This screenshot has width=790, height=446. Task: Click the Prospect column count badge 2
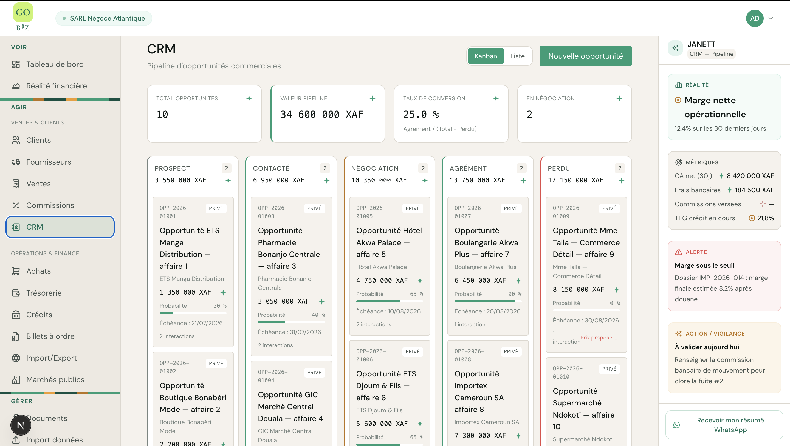(x=226, y=168)
